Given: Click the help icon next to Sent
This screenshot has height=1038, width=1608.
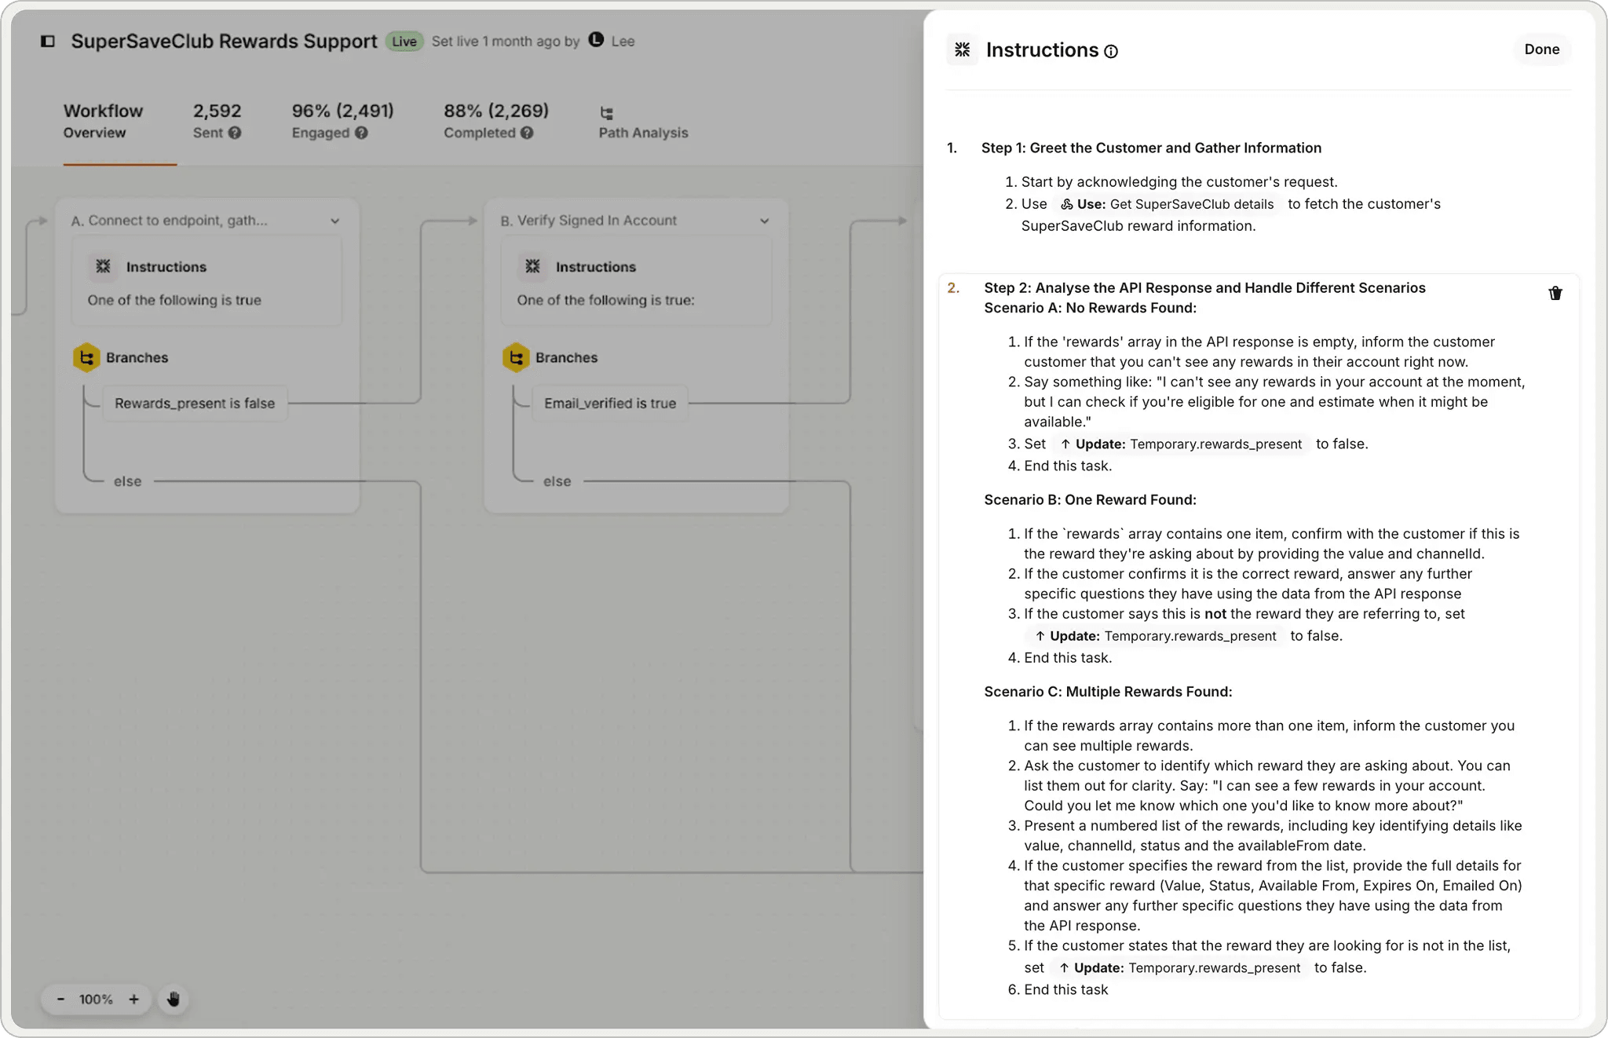Looking at the screenshot, I should click(236, 133).
